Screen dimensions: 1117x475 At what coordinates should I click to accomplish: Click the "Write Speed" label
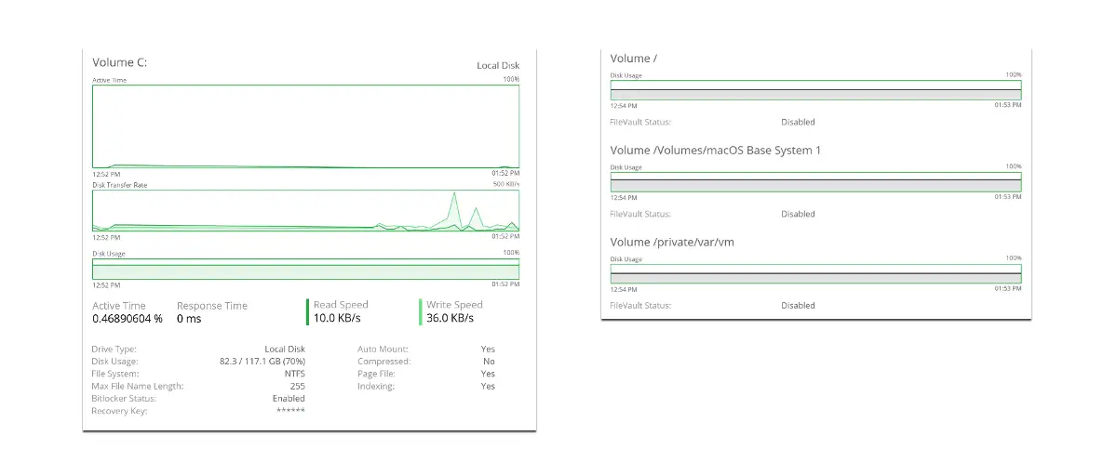454,305
